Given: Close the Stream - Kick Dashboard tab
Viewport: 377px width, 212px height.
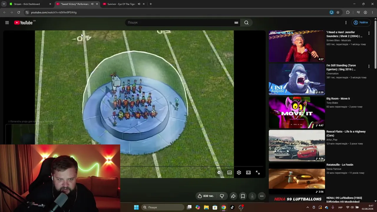Looking at the screenshot, I should point(50,4).
